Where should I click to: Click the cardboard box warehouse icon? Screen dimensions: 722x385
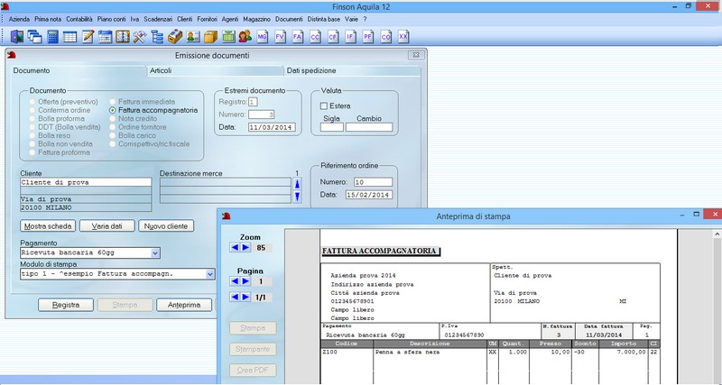pos(210,37)
